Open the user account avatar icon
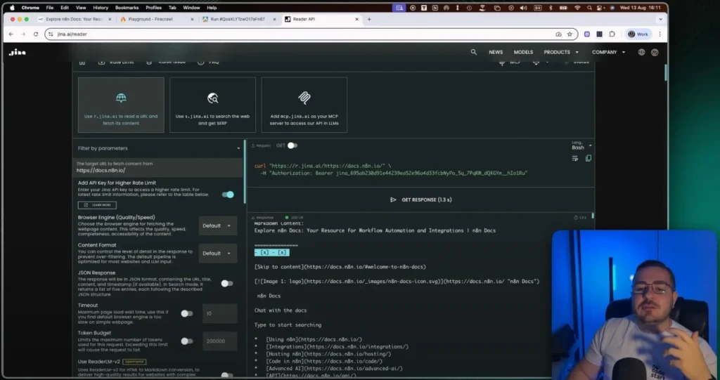Viewport: 720px width, 380px height. pos(655,52)
